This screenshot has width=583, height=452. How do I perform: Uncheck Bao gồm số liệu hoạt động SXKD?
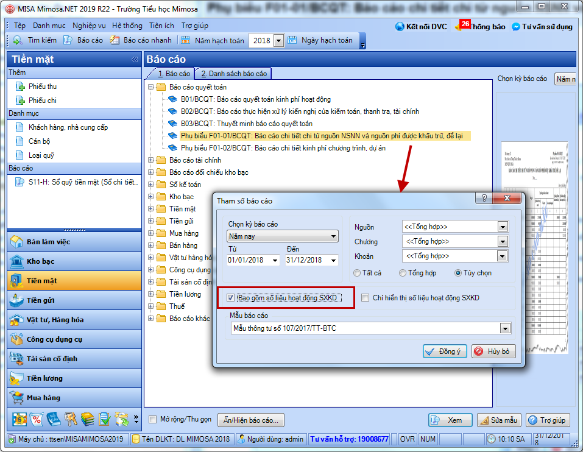tap(230, 298)
